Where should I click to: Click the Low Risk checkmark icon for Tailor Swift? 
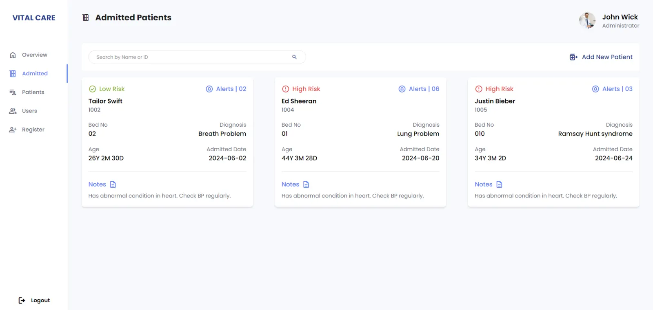[x=92, y=89]
